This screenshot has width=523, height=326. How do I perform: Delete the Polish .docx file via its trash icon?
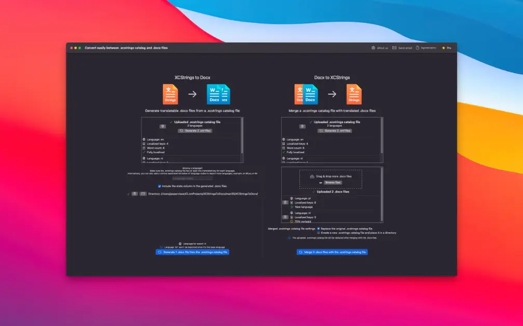[x=285, y=202]
